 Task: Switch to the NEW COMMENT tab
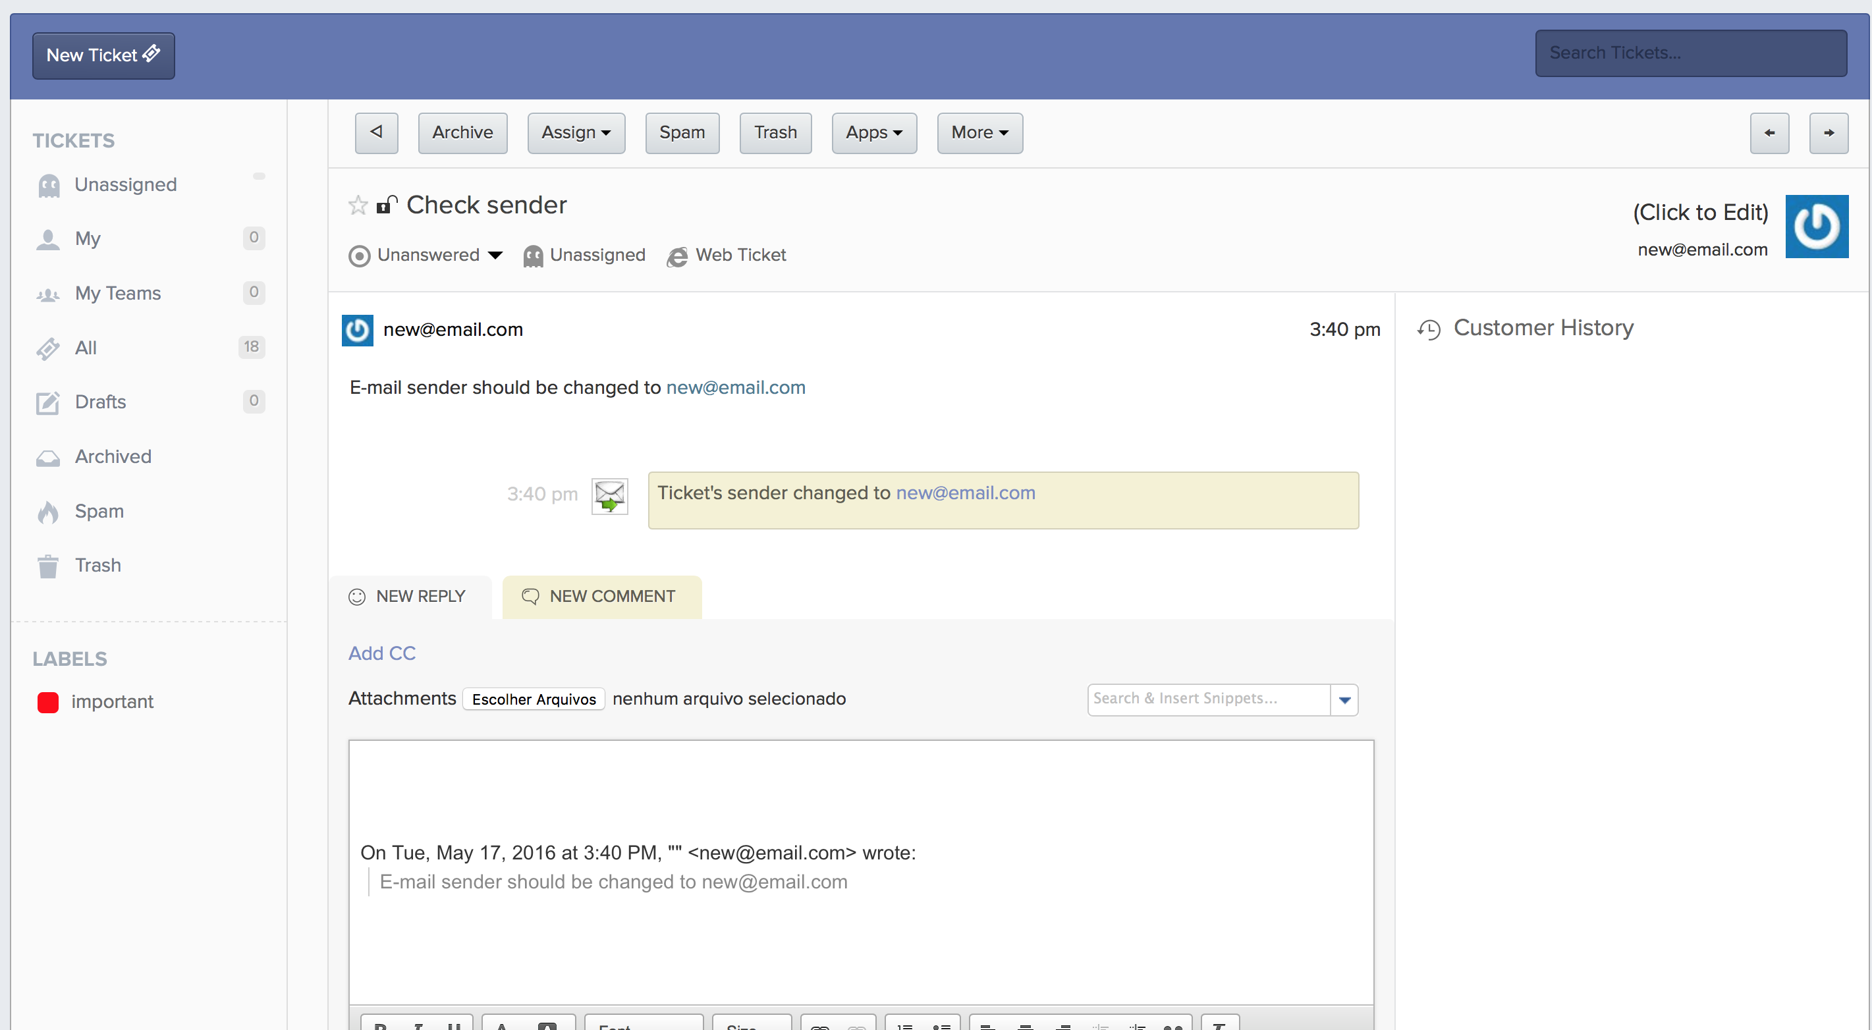[x=602, y=595]
